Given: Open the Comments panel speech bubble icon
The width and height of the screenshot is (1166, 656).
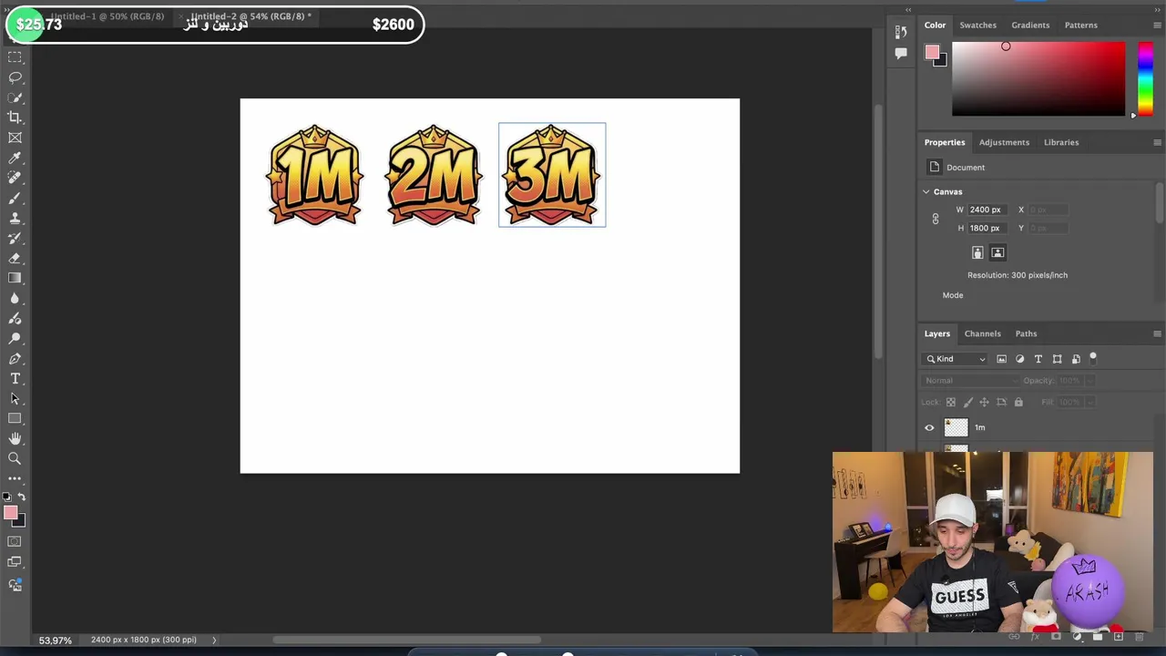Looking at the screenshot, I should pyautogui.click(x=901, y=54).
